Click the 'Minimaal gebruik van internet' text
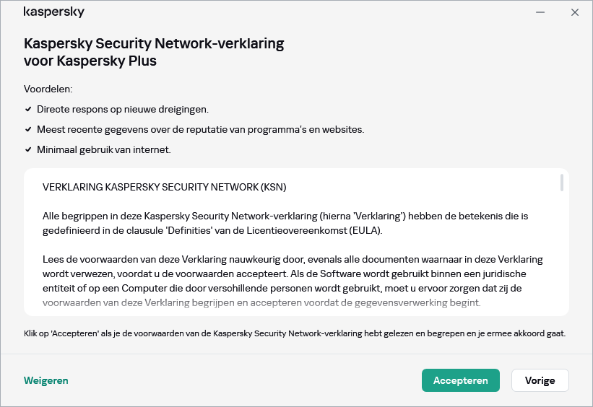The height and width of the screenshot is (407, 593). [103, 149]
